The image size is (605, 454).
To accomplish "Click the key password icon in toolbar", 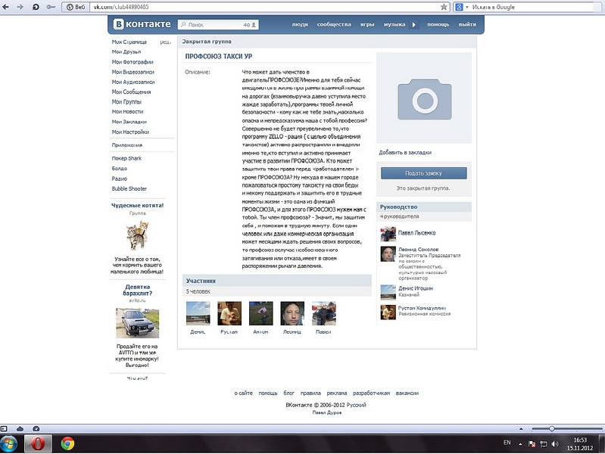I will point(51,7).
